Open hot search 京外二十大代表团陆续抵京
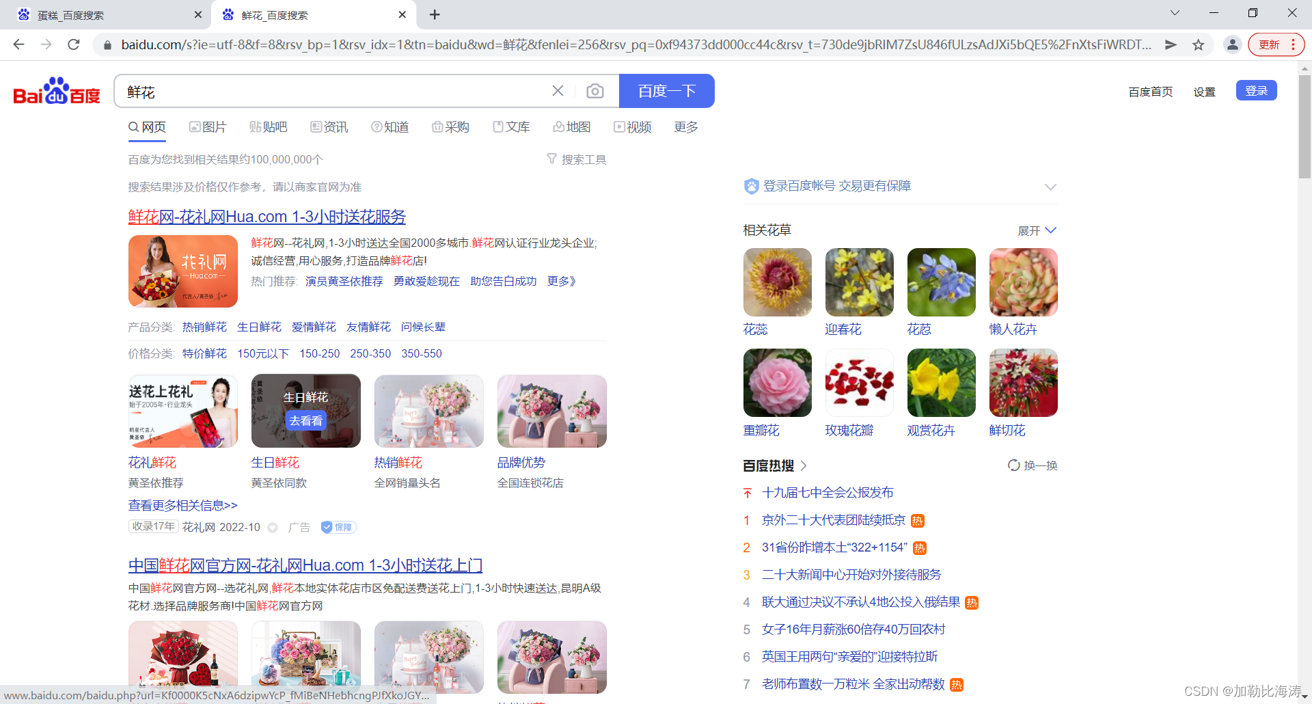 834,520
